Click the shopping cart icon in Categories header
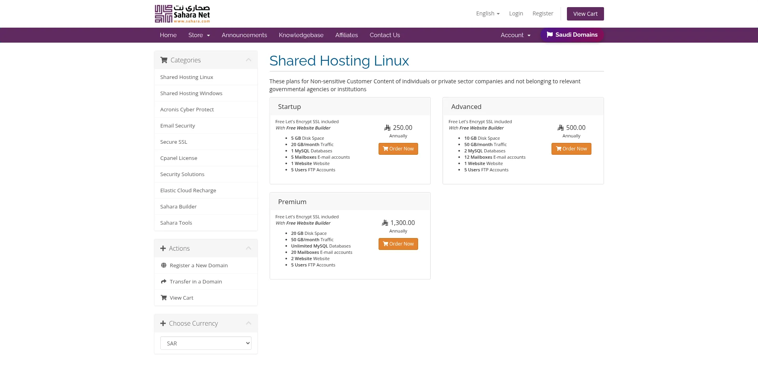Viewport: 758px width, 392px height. [x=164, y=60]
